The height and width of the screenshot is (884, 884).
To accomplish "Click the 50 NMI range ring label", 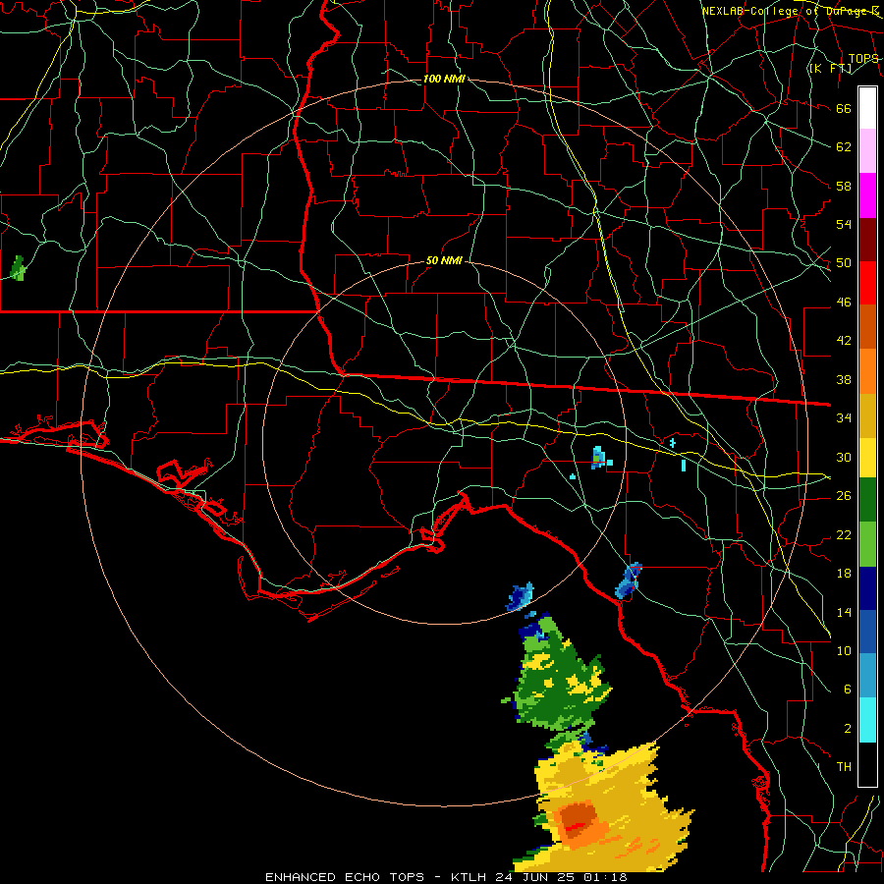I will [x=444, y=260].
